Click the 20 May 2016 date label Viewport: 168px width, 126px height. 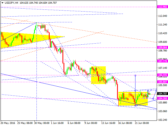pyautogui.click(x=8, y=123)
